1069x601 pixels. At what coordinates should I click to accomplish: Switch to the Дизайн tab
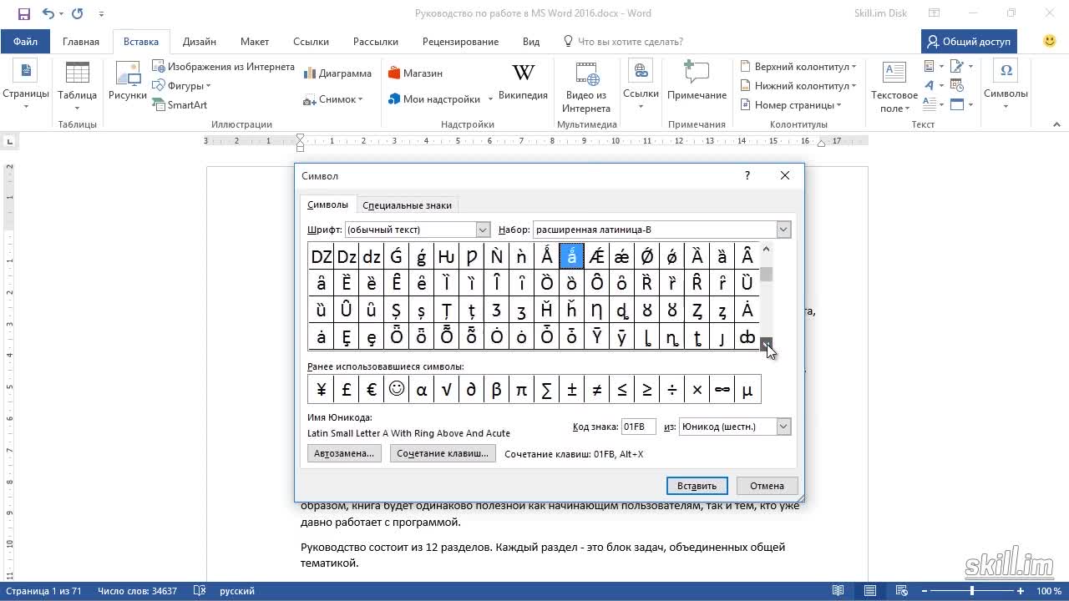click(x=200, y=42)
